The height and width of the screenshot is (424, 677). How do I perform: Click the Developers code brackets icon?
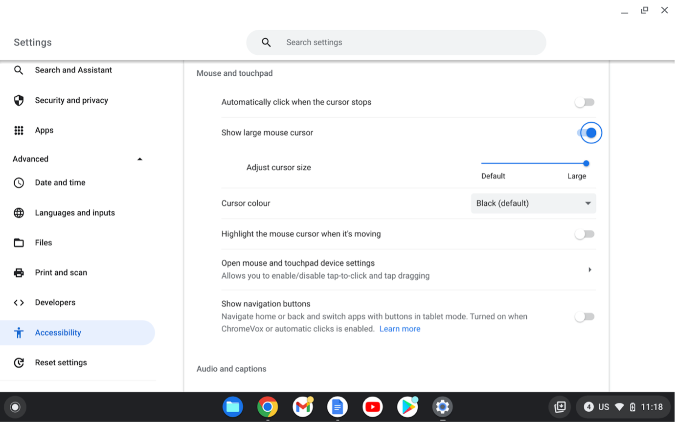[x=19, y=302]
